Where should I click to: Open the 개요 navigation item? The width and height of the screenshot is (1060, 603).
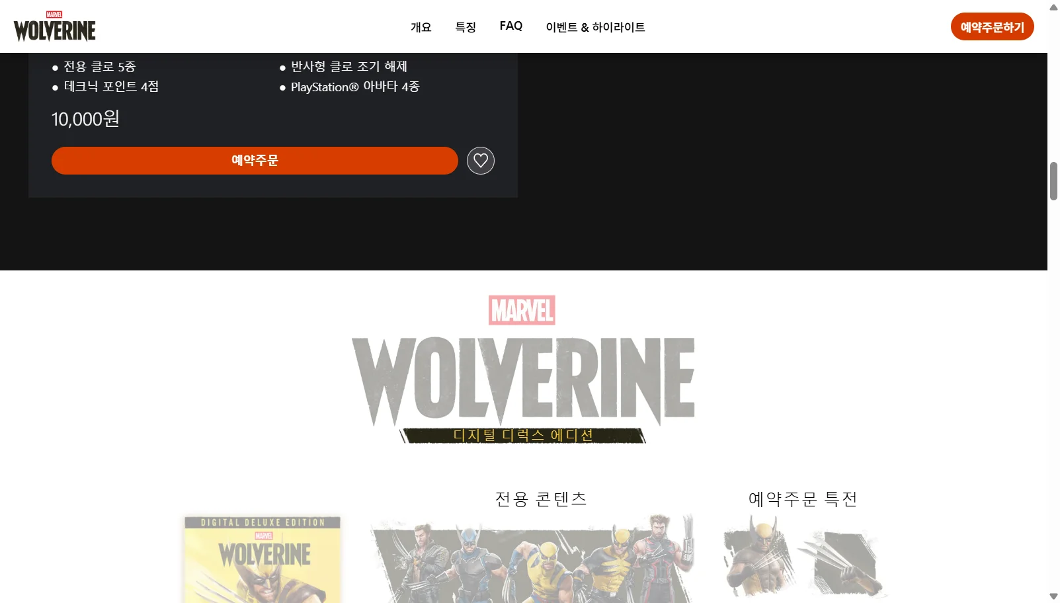click(421, 27)
